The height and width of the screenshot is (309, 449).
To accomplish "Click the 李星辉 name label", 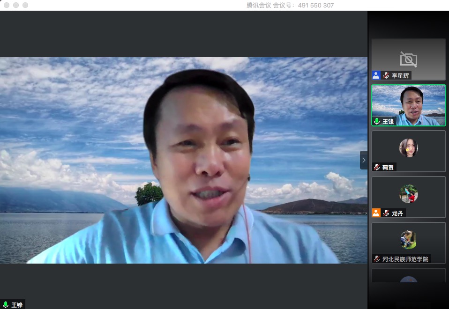I will coord(400,75).
